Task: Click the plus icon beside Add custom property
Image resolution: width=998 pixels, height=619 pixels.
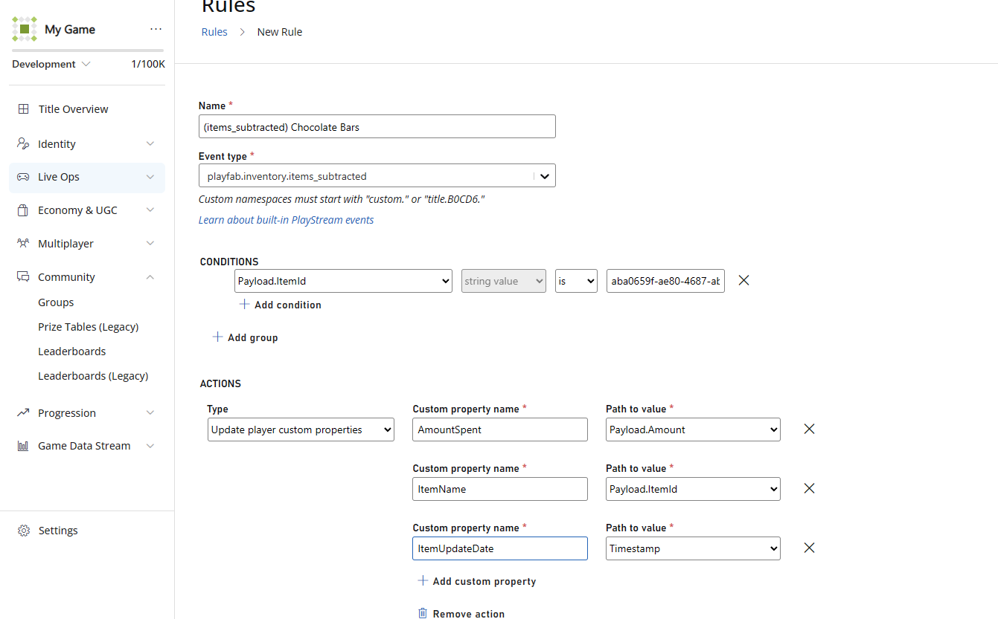Action: [423, 580]
